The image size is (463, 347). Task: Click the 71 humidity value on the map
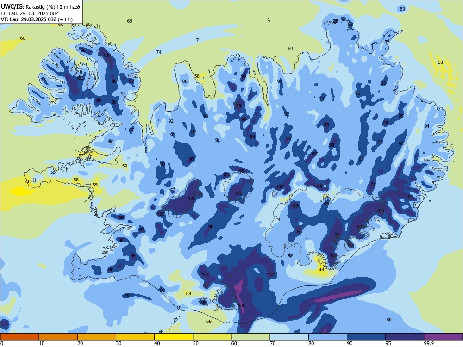coord(199,40)
